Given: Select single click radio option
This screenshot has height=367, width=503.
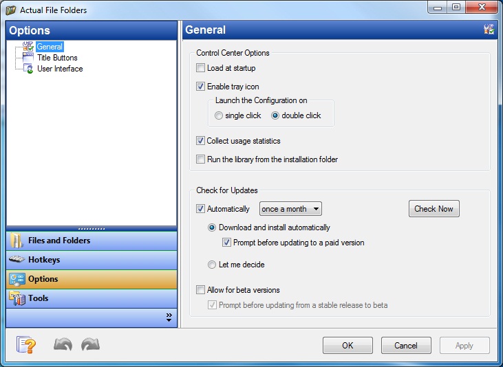Looking at the screenshot, I should coord(219,115).
